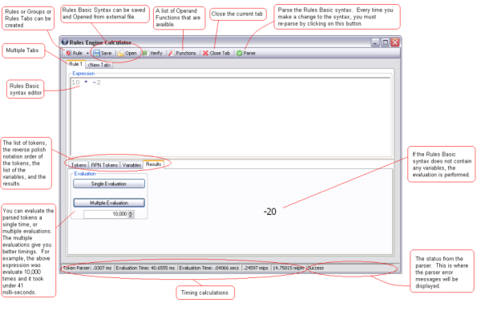This screenshot has width=481, height=315.
Task: Click the '14.75815 mipm' status entry
Action: click(x=288, y=268)
